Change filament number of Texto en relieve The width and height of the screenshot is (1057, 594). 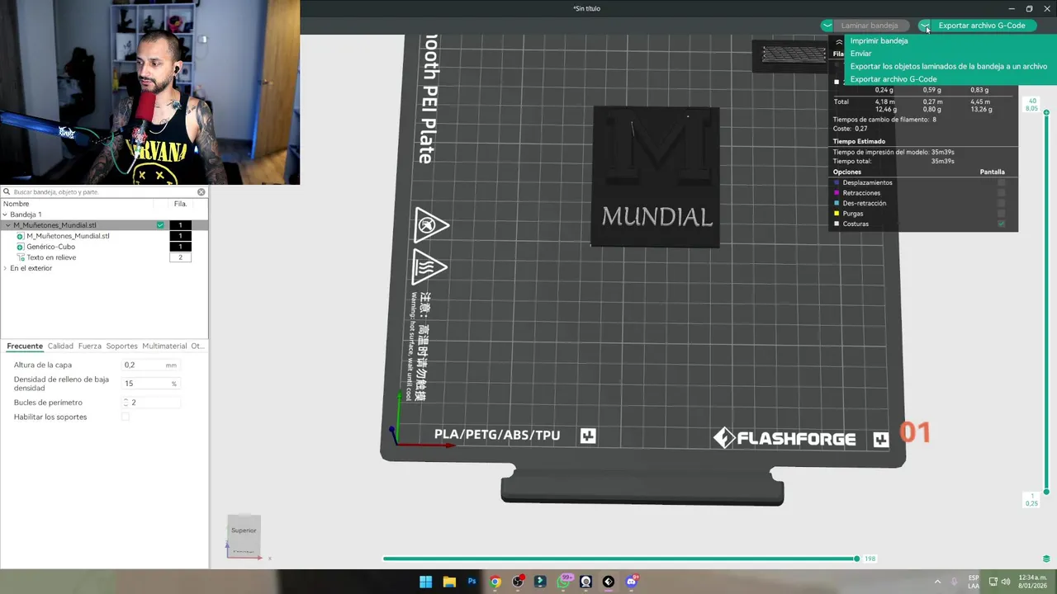coord(180,257)
